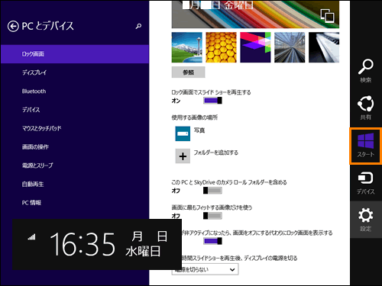Choose the yellow honeycomb thumbnail
The image size is (382, 286).
click(x=221, y=47)
